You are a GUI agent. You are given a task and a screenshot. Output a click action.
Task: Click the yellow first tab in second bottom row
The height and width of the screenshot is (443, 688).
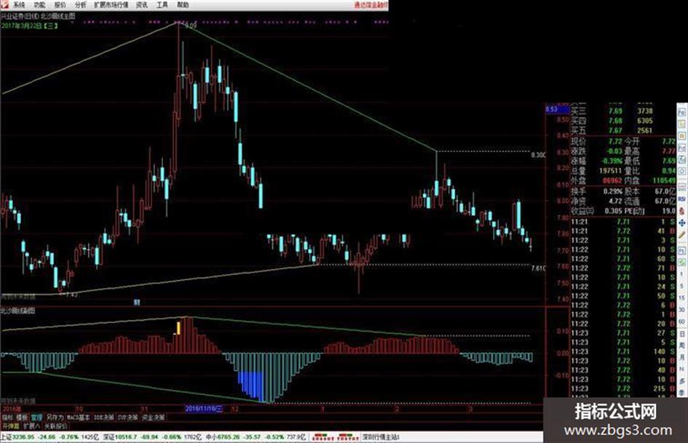10,426
